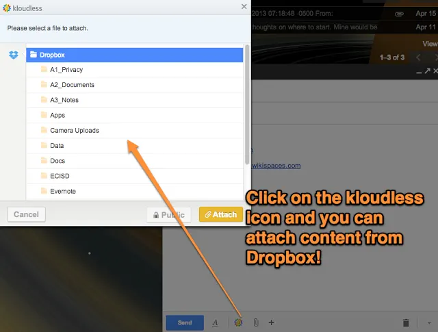Screen dimensions: 438x332
Task: Select the Dropbox account icon in sidebar
Action: click(x=14, y=55)
